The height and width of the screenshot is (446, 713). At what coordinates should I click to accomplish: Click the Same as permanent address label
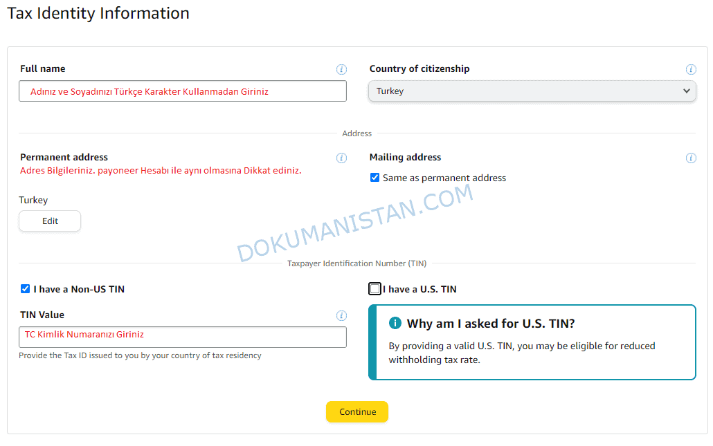point(444,178)
